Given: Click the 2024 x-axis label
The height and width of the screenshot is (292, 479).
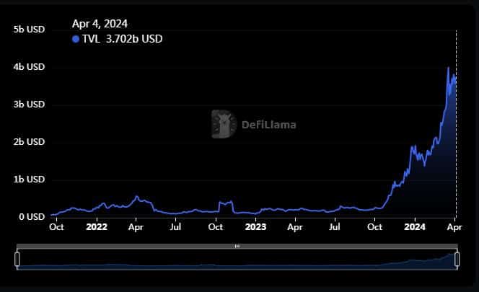Looking at the screenshot, I should [x=415, y=227].
